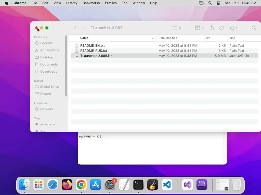Click the date and time in menu bar

(240, 3)
